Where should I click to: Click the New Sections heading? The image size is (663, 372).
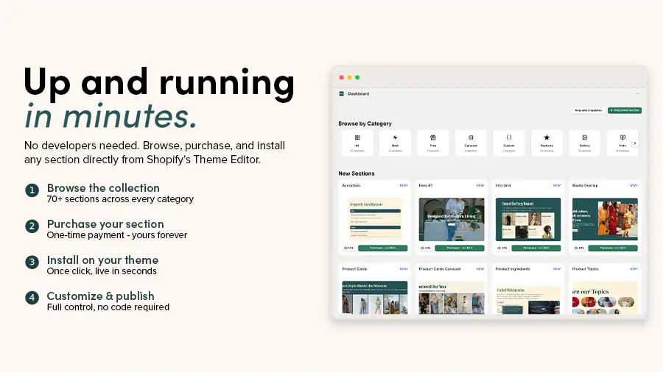pyautogui.click(x=357, y=174)
